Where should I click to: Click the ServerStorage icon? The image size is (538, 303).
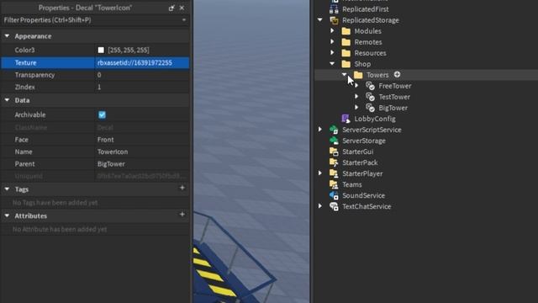(334, 141)
